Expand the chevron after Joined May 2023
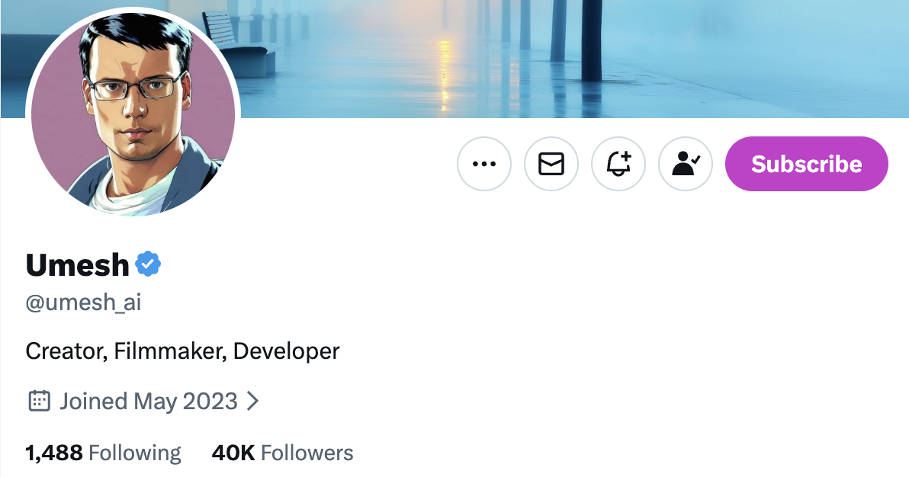 (253, 401)
